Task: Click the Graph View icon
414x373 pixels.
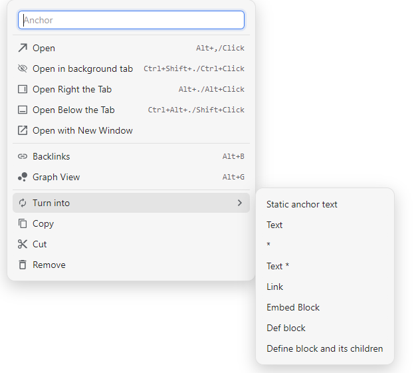Action: point(23,177)
